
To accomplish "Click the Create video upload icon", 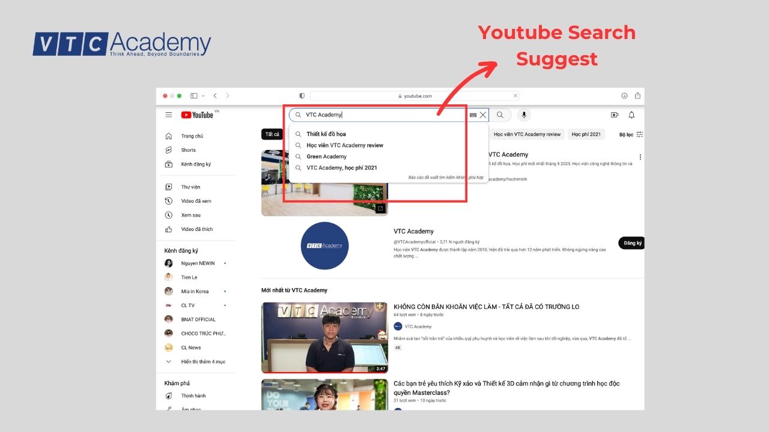I will click(614, 115).
